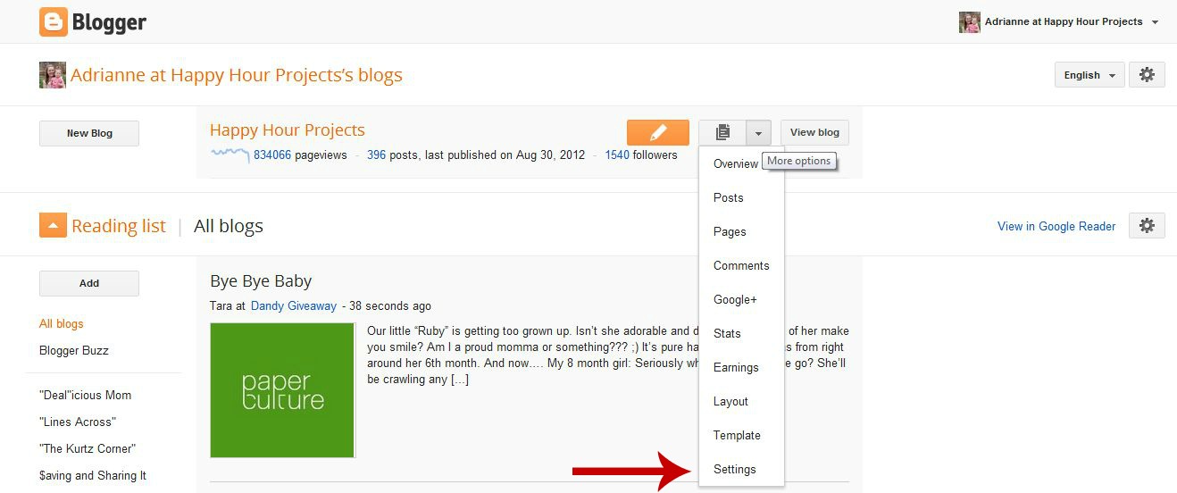Open the Bye Bye Baby post title
This screenshot has height=493, width=1177.
tap(261, 281)
